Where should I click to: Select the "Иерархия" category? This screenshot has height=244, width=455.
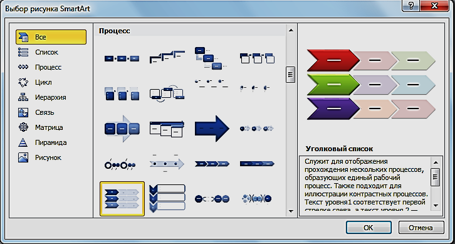(x=51, y=97)
